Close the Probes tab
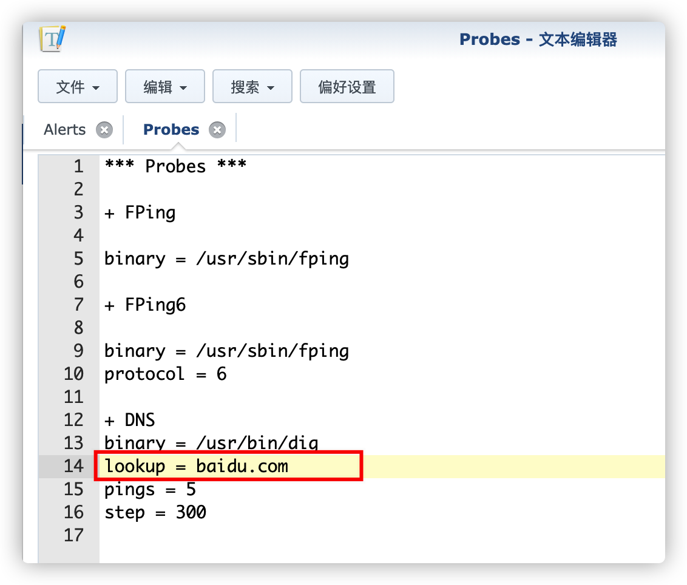 [x=217, y=130]
